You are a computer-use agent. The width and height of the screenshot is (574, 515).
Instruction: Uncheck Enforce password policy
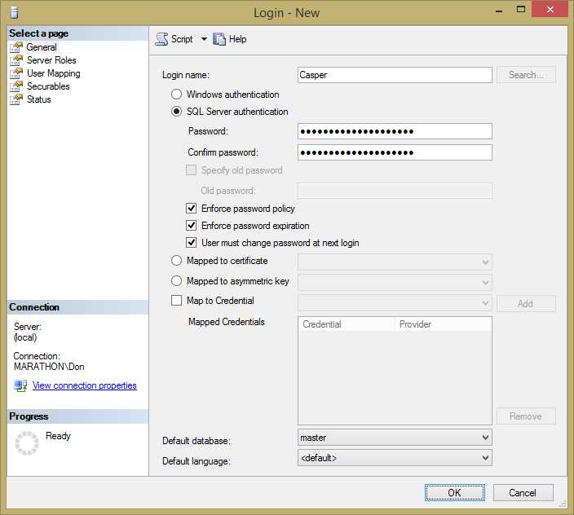(191, 208)
